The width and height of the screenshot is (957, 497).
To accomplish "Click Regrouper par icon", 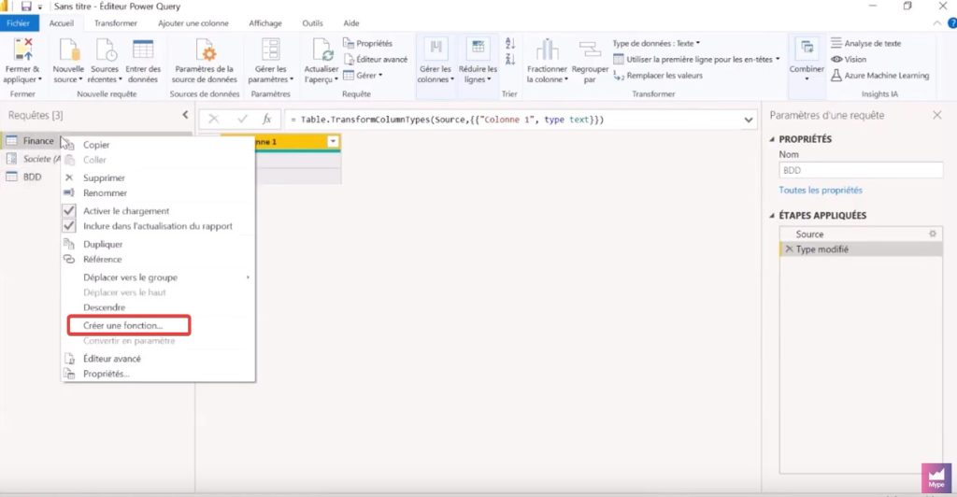I will pyautogui.click(x=590, y=49).
